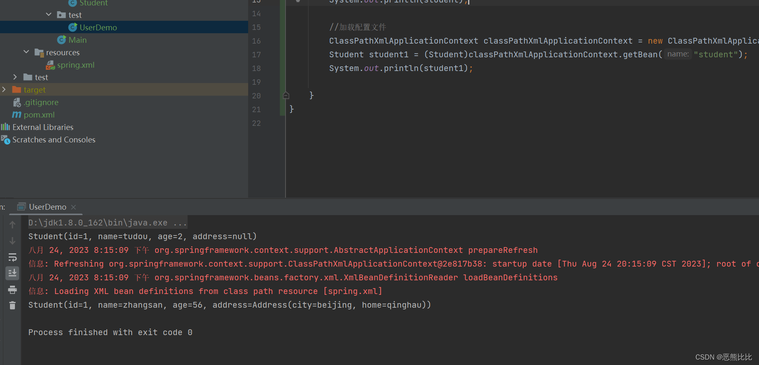Click 'Process finished with exit code 0'
The width and height of the screenshot is (759, 365).
click(x=110, y=332)
